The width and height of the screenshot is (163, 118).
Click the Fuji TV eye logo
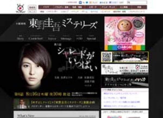pyautogui.click(x=20, y=8)
